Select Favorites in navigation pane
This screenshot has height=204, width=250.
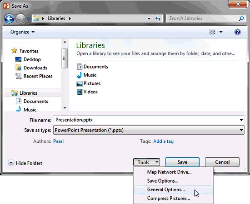[29, 51]
